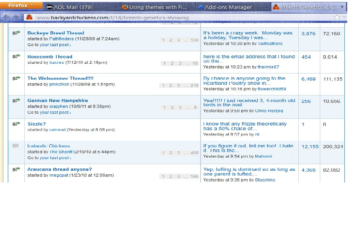The image size is (348, 240).
Task: Open the history dropdown arrow beside the bookmark star
Action: point(344,17)
